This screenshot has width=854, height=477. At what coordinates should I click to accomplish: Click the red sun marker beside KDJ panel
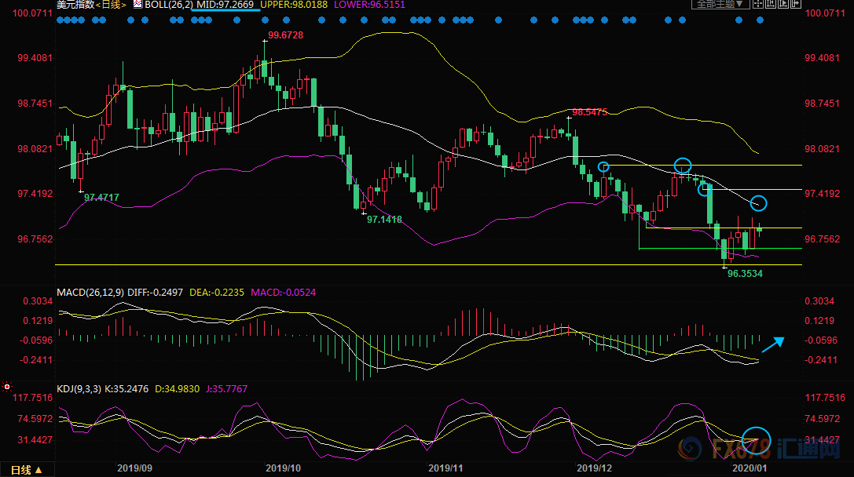pyautogui.click(x=7, y=387)
